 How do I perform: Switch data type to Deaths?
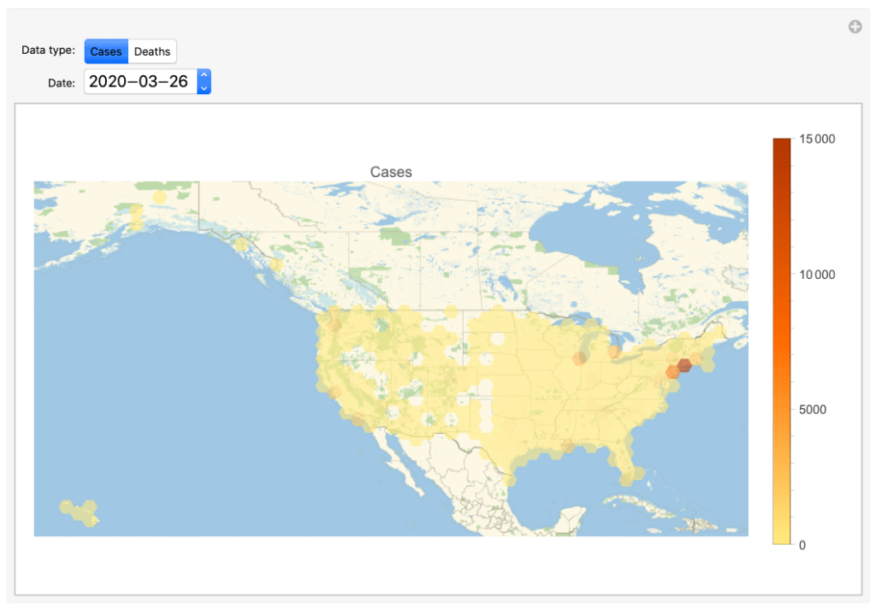point(152,51)
